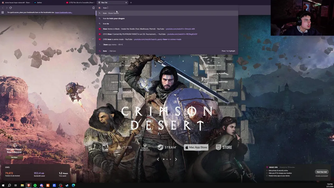Click the Mac App Store button
Viewport: 334px width, 188px height.
click(196, 147)
